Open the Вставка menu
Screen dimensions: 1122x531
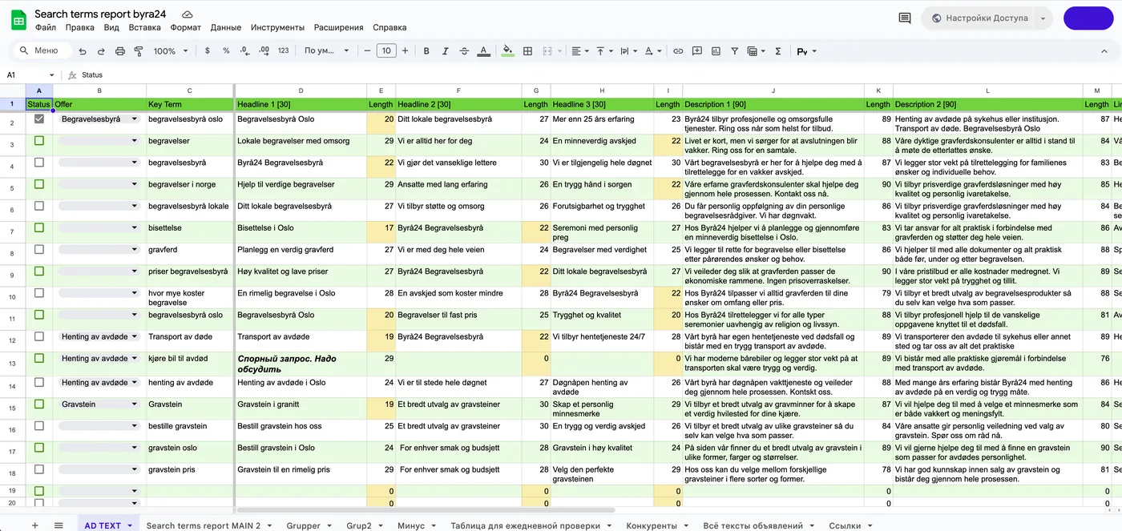pos(144,27)
